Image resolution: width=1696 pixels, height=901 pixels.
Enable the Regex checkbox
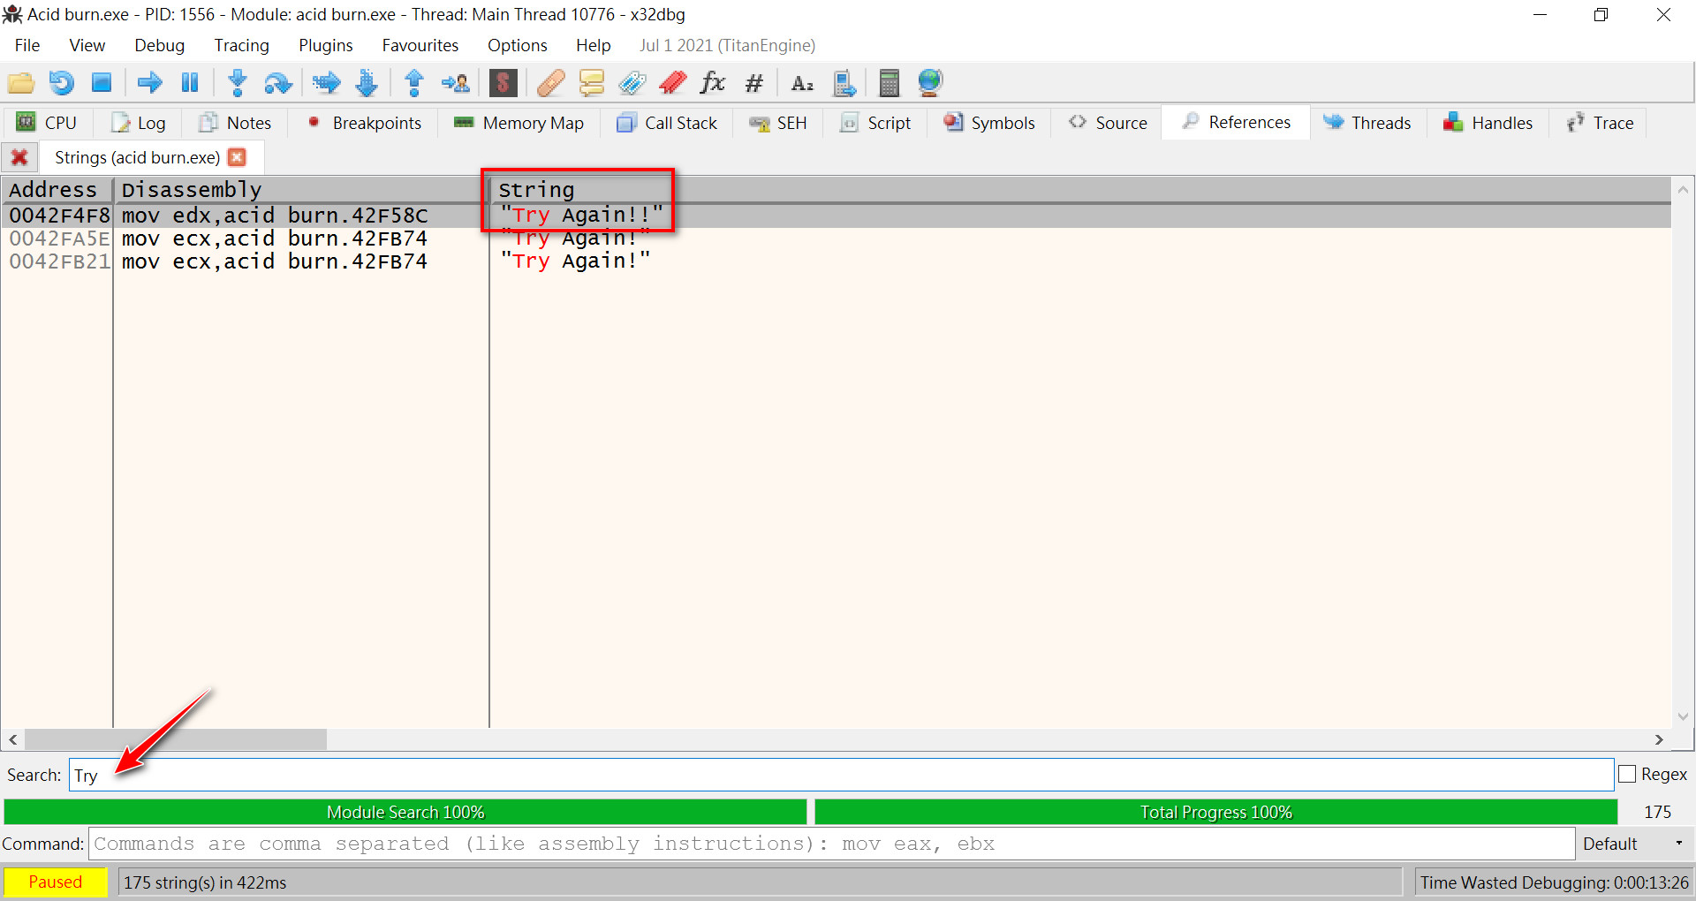(x=1627, y=774)
